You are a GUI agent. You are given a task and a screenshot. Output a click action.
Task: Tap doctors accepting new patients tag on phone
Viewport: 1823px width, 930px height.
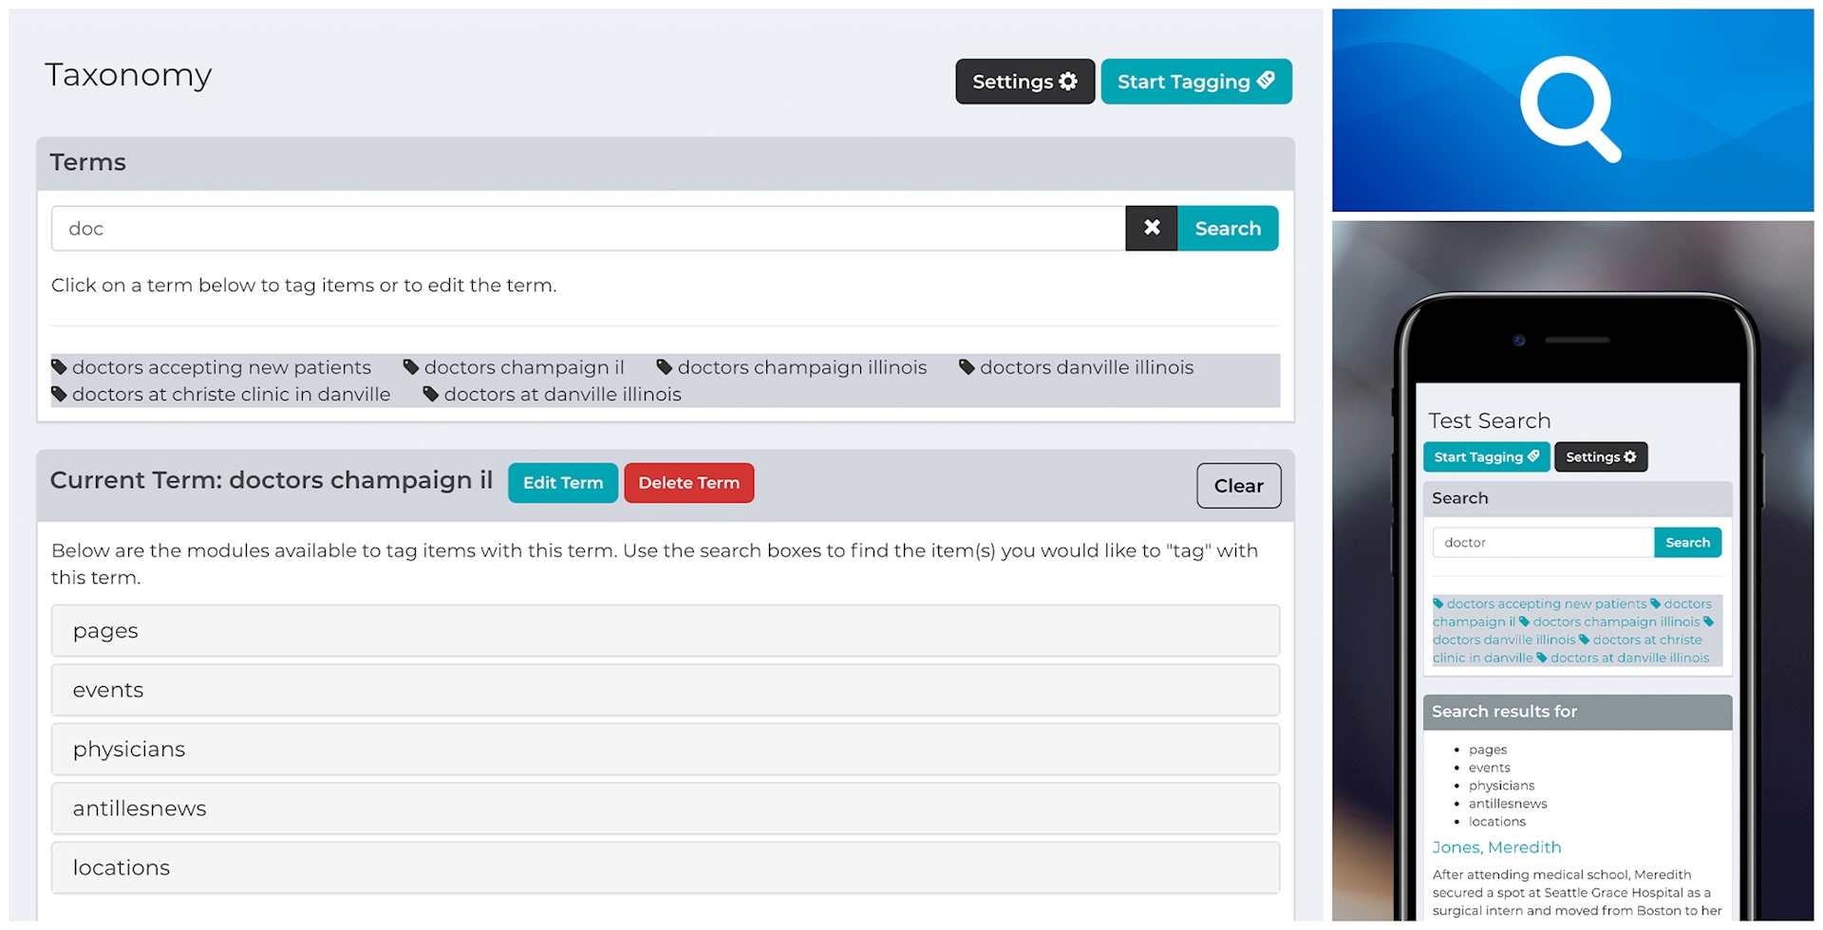point(1546,604)
